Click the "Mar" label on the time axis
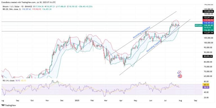The height and width of the screenshot is (108, 216). [106, 101]
